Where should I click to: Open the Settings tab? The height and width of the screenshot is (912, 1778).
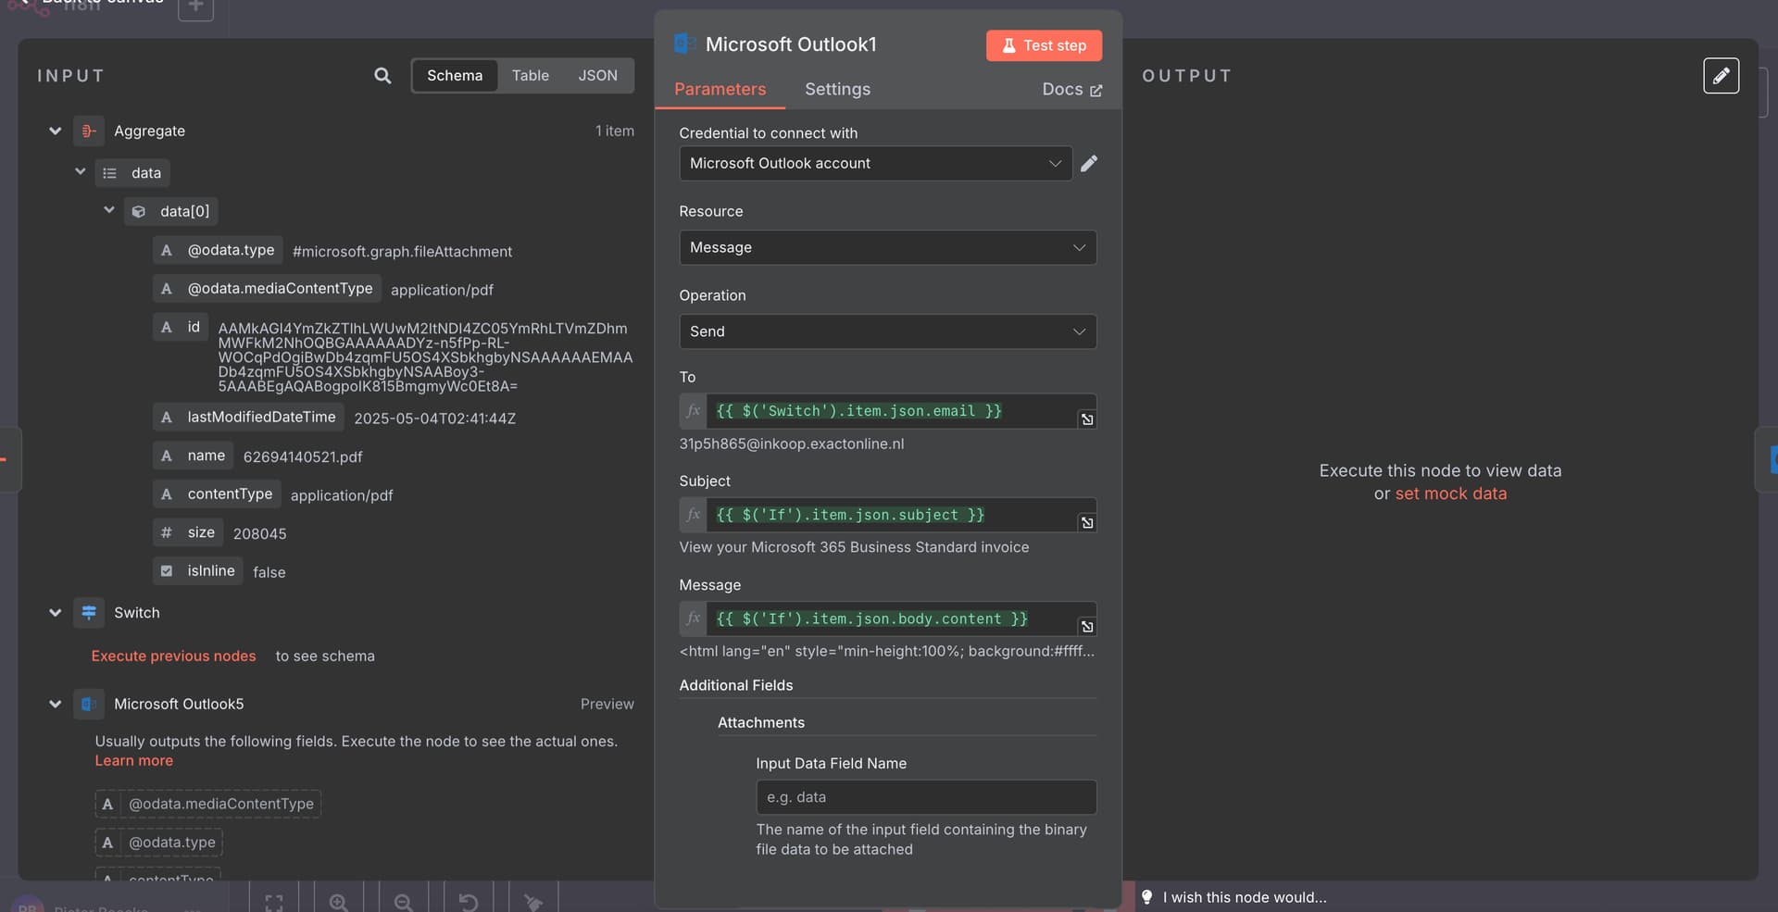837,90
